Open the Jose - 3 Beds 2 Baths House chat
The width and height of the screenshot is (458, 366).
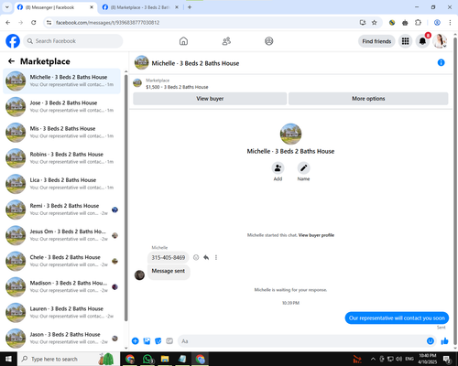(x=61, y=107)
